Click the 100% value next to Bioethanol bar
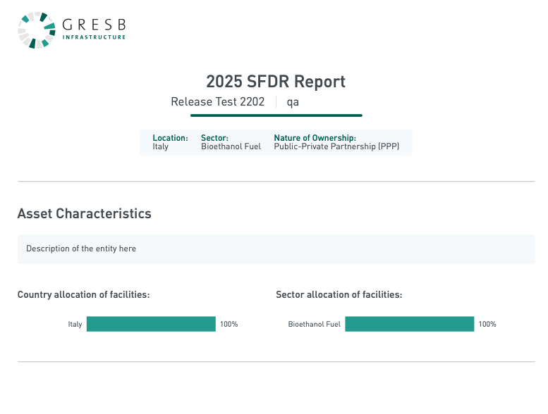Image resolution: width=548 pixels, height=414 pixels. tap(487, 324)
